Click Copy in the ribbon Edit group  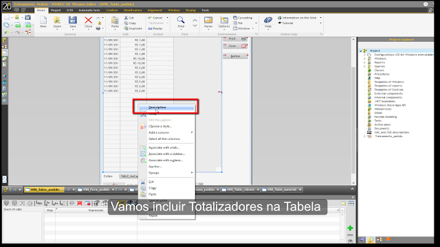coord(130,23)
